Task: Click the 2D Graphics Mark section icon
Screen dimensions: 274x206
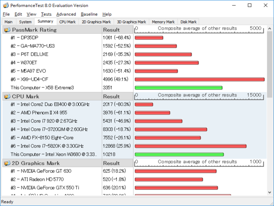Action: point(7,163)
